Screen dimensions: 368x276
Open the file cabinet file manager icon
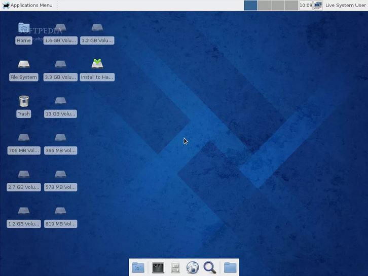click(x=175, y=267)
